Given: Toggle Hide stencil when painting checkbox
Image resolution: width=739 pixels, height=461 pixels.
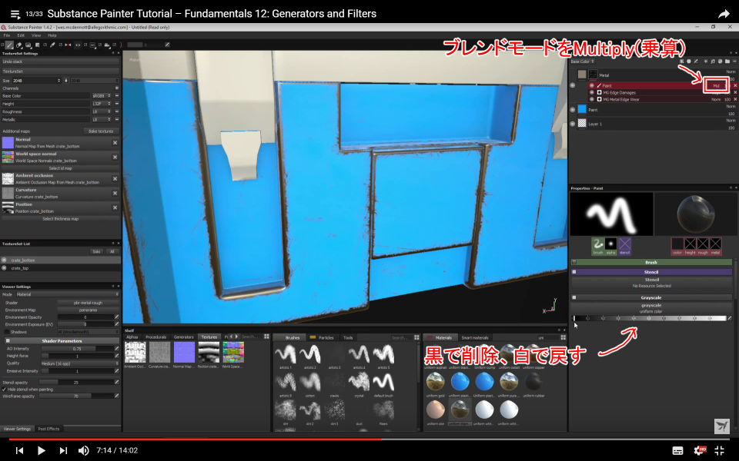Looking at the screenshot, I should click(x=5, y=390).
